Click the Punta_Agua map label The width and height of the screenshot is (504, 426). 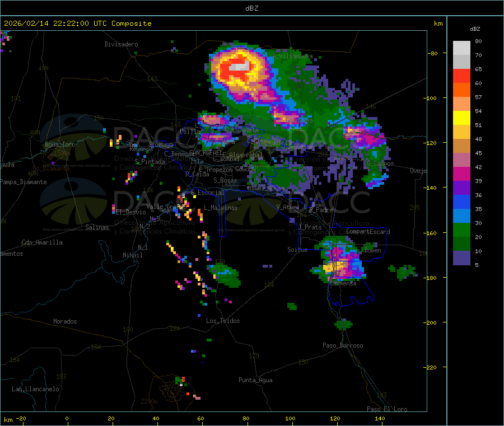[x=255, y=381]
